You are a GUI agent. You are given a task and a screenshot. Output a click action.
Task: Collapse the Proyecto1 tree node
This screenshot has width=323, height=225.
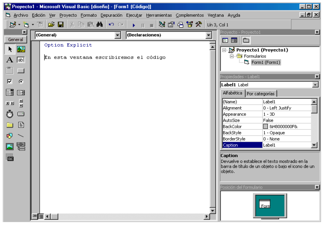[x=224, y=50]
